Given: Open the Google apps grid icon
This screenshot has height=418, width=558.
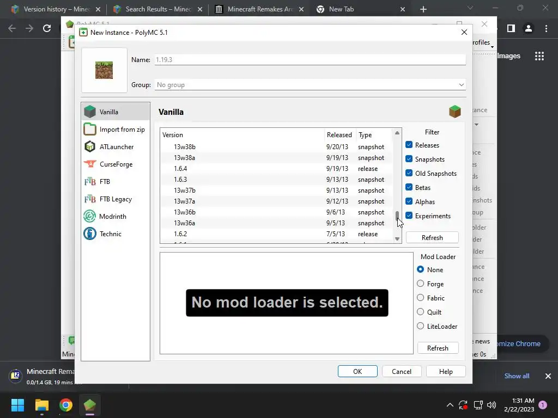Looking at the screenshot, I should click(539, 56).
